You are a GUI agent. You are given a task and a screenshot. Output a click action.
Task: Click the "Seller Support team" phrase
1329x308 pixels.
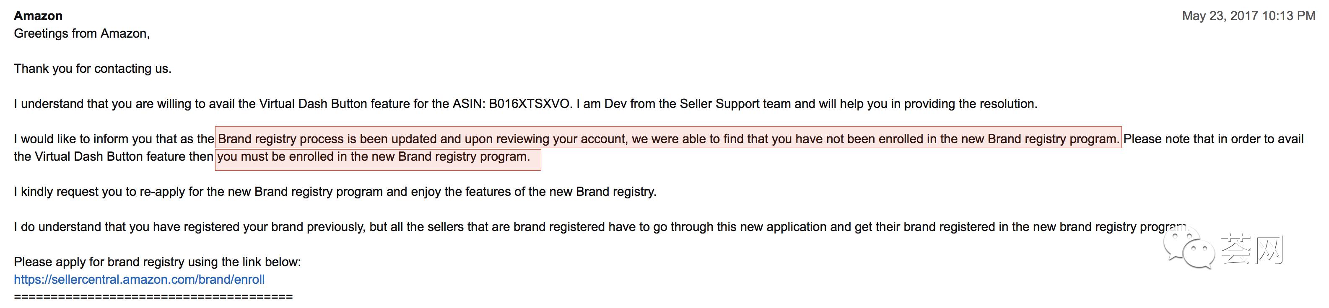(x=735, y=103)
